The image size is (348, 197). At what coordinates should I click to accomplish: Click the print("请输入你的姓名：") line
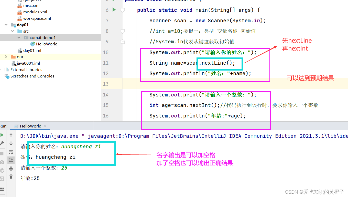coord(203,53)
